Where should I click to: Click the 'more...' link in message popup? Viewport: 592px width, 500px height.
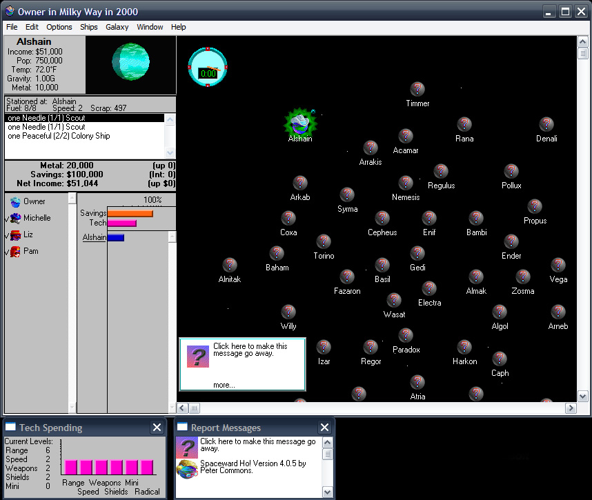click(224, 385)
